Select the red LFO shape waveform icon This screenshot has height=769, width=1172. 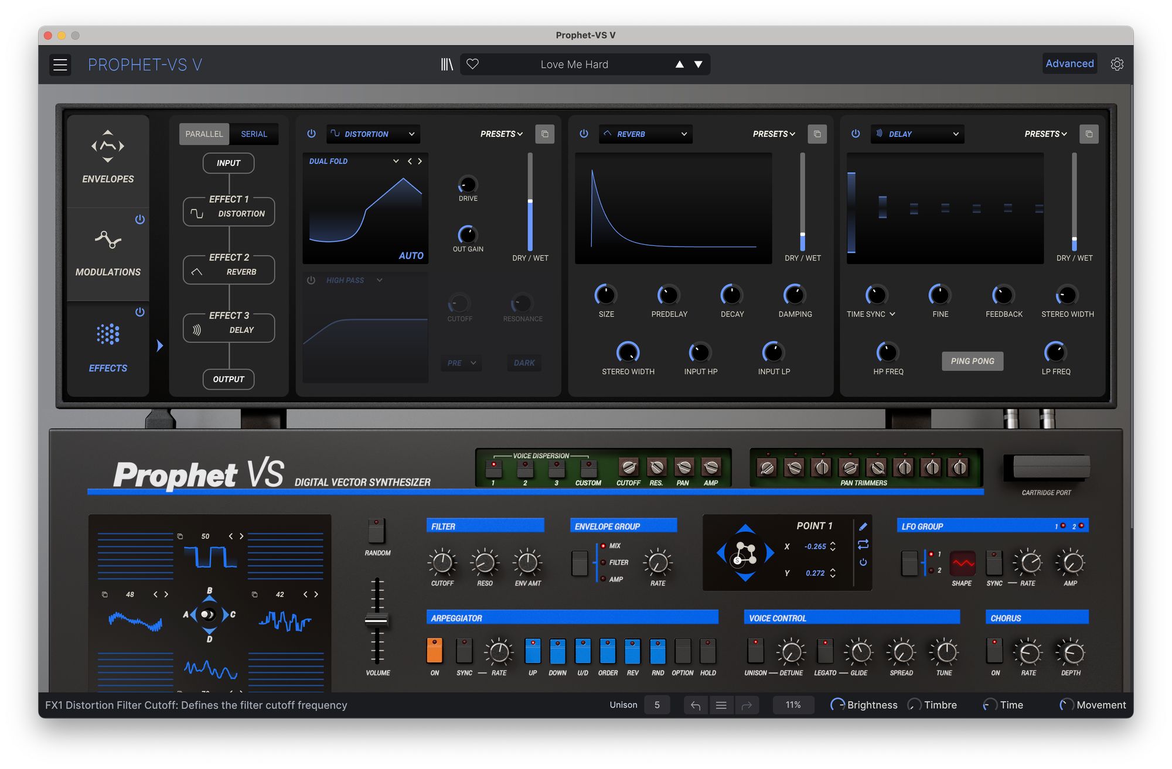pos(962,563)
